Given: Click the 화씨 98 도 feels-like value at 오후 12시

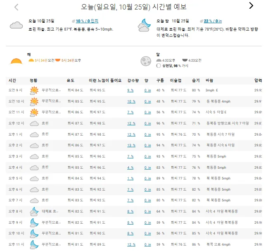Looking at the screenshot, I should pyautogui.click(x=97, y=123).
